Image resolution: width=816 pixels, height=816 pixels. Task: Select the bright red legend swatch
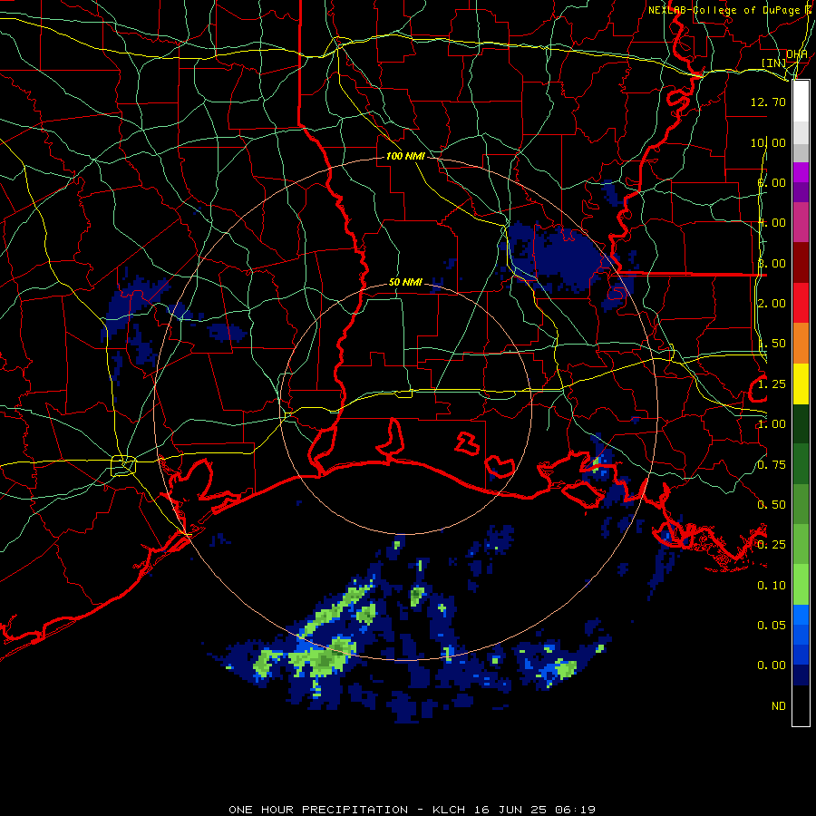[801, 303]
